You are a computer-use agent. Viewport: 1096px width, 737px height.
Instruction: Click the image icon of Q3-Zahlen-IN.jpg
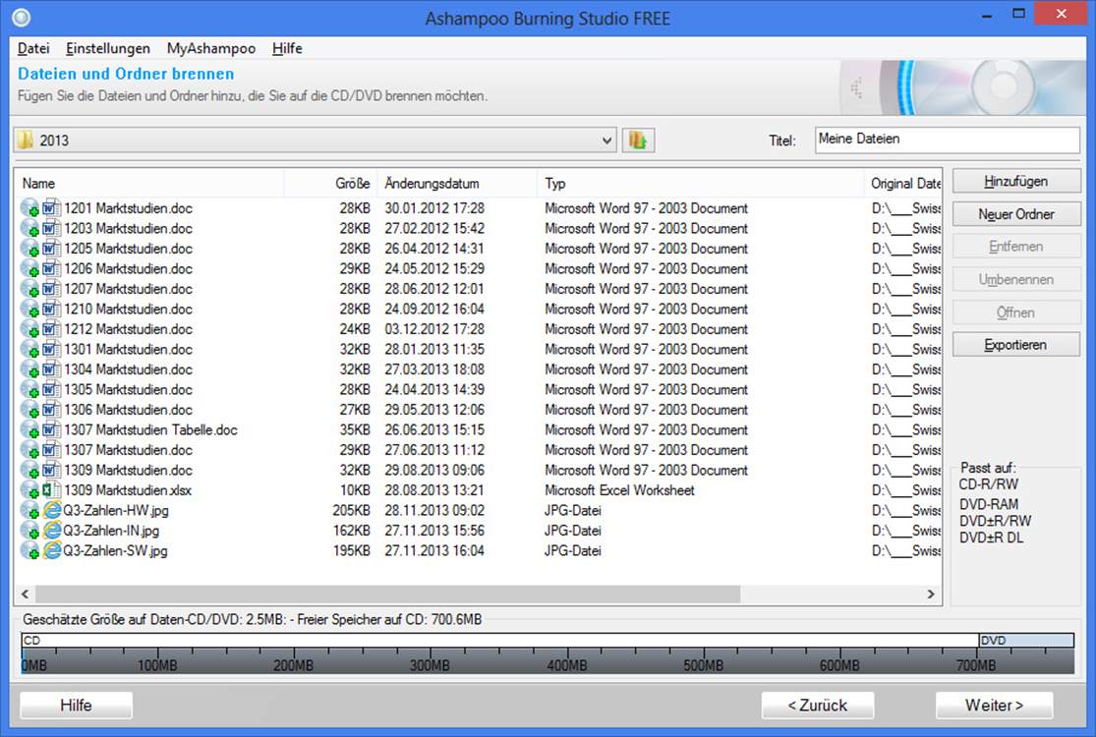click(51, 531)
